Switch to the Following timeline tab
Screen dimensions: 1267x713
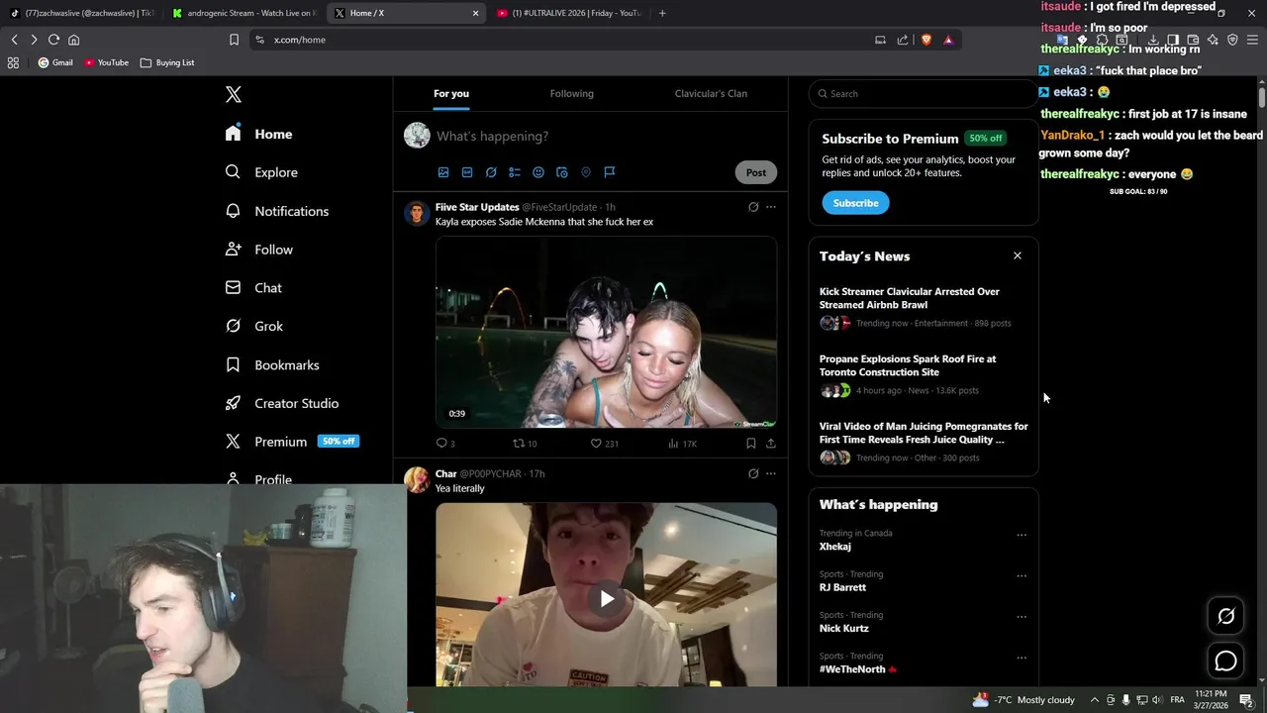(572, 93)
